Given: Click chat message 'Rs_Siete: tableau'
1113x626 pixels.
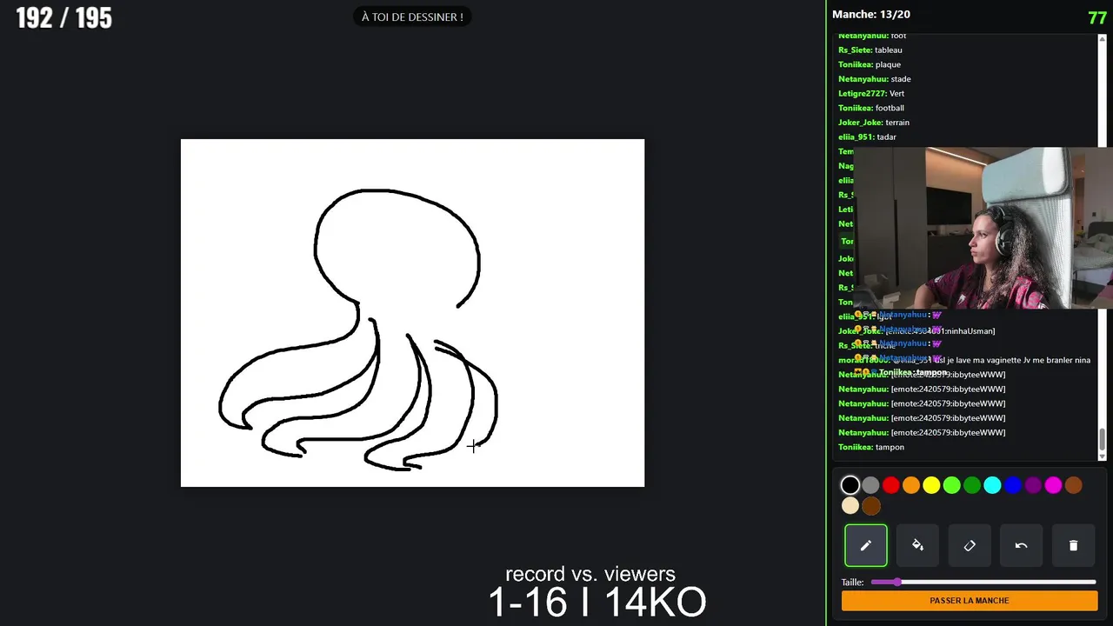Looking at the screenshot, I should click(870, 50).
